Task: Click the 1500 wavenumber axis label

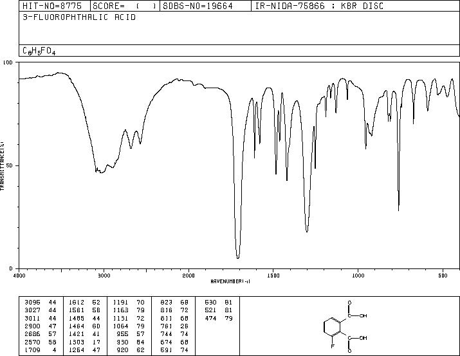Action: [273, 276]
